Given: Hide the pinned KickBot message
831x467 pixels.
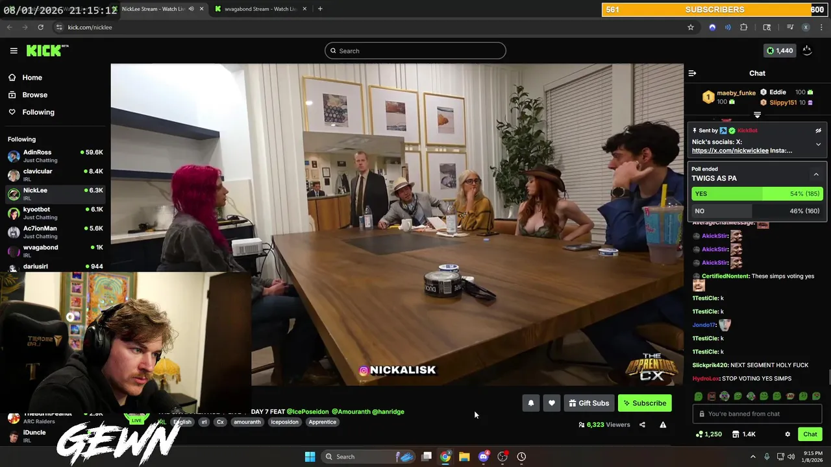Looking at the screenshot, I should click(818, 130).
